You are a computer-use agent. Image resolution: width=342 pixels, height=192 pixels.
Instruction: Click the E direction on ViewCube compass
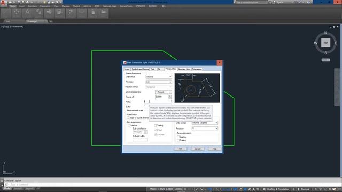[x=336, y=43]
